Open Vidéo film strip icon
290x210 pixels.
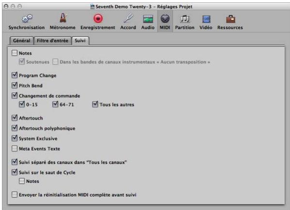click(206, 19)
